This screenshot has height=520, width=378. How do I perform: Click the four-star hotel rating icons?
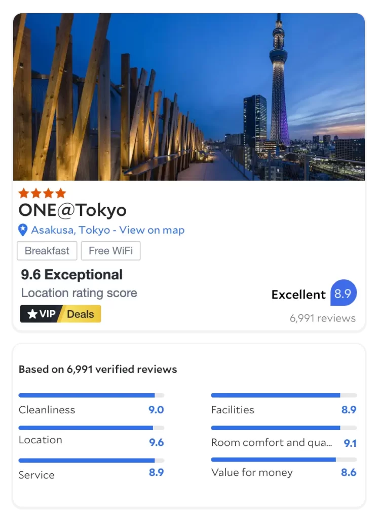[x=42, y=193]
